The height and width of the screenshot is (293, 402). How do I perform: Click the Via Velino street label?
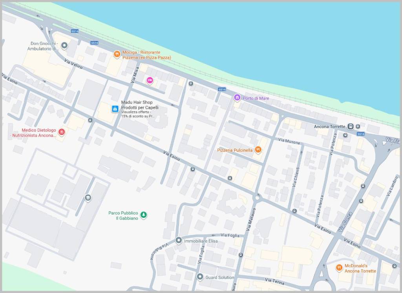[x=73, y=64]
